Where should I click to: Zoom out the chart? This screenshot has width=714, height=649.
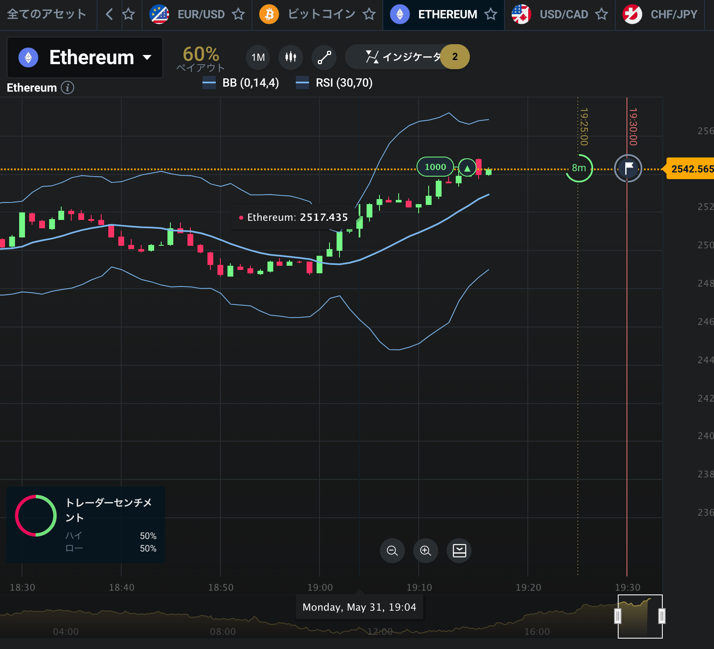(x=392, y=551)
